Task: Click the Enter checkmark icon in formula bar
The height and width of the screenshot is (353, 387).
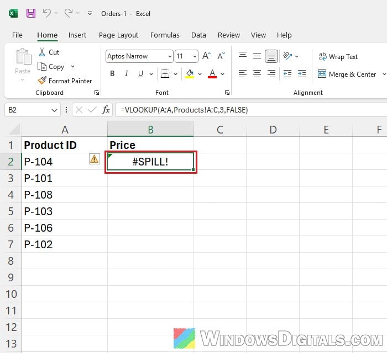Action: (92, 110)
